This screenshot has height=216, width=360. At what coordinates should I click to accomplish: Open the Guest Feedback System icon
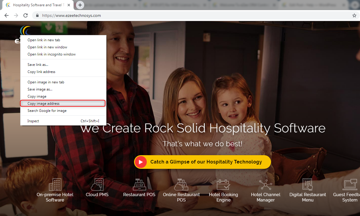350,184
